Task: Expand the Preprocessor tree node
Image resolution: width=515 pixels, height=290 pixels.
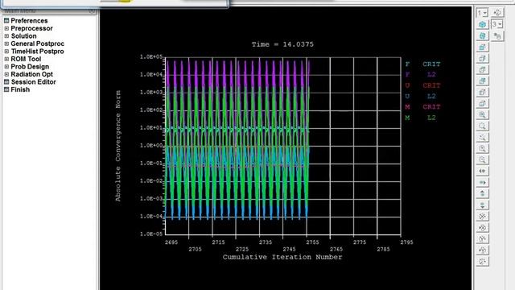Action: point(6,28)
